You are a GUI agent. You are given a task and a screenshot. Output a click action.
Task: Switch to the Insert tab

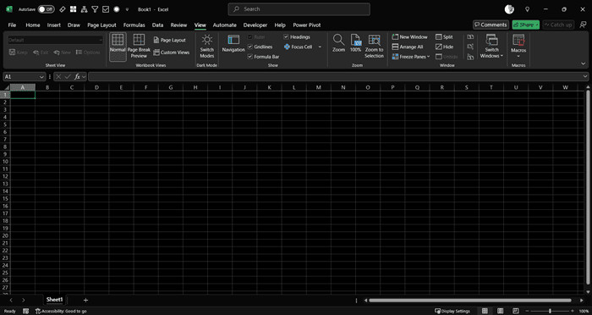pos(54,25)
